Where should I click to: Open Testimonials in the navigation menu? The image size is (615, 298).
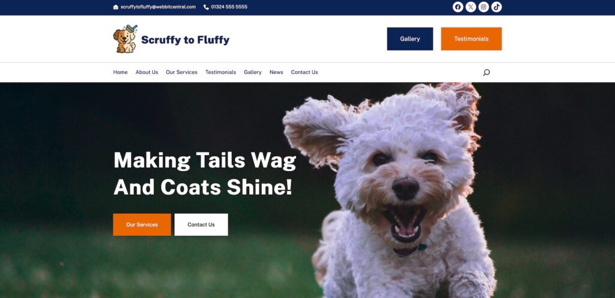click(220, 72)
